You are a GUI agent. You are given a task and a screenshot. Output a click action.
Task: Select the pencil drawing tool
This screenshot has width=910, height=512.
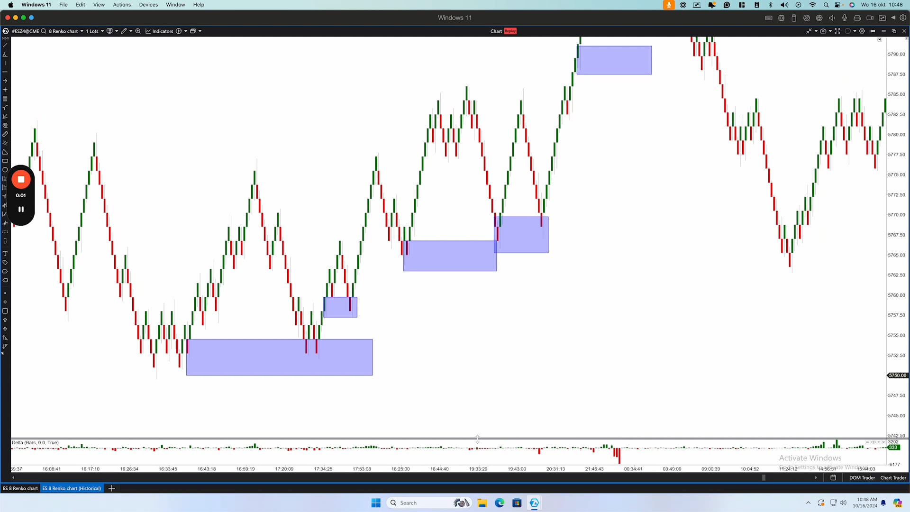[x=5, y=134]
